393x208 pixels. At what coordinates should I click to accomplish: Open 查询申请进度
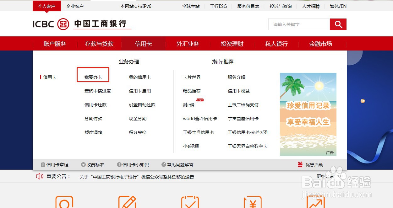click(x=98, y=91)
